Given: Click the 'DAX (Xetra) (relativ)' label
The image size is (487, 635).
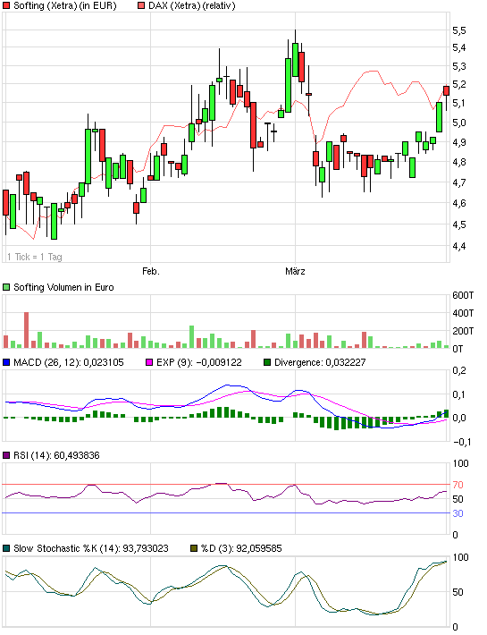Looking at the screenshot, I should tap(192, 5).
